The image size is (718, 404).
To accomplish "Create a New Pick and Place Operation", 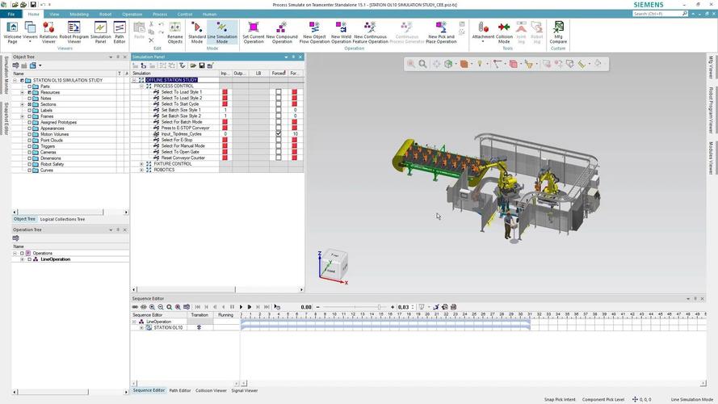I will tap(441, 32).
